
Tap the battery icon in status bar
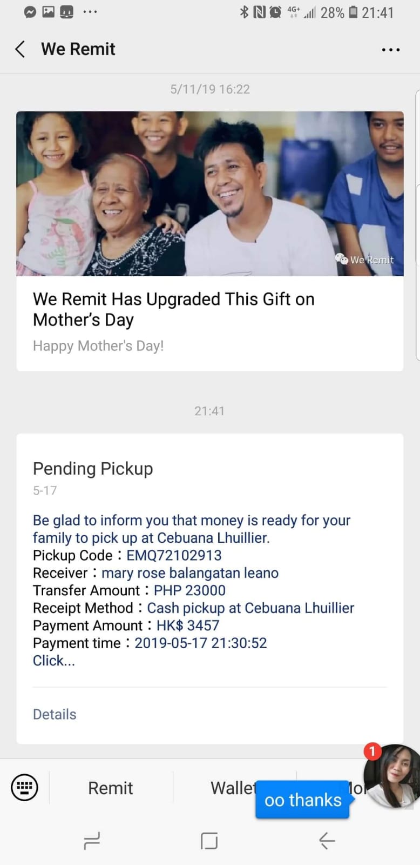(353, 12)
